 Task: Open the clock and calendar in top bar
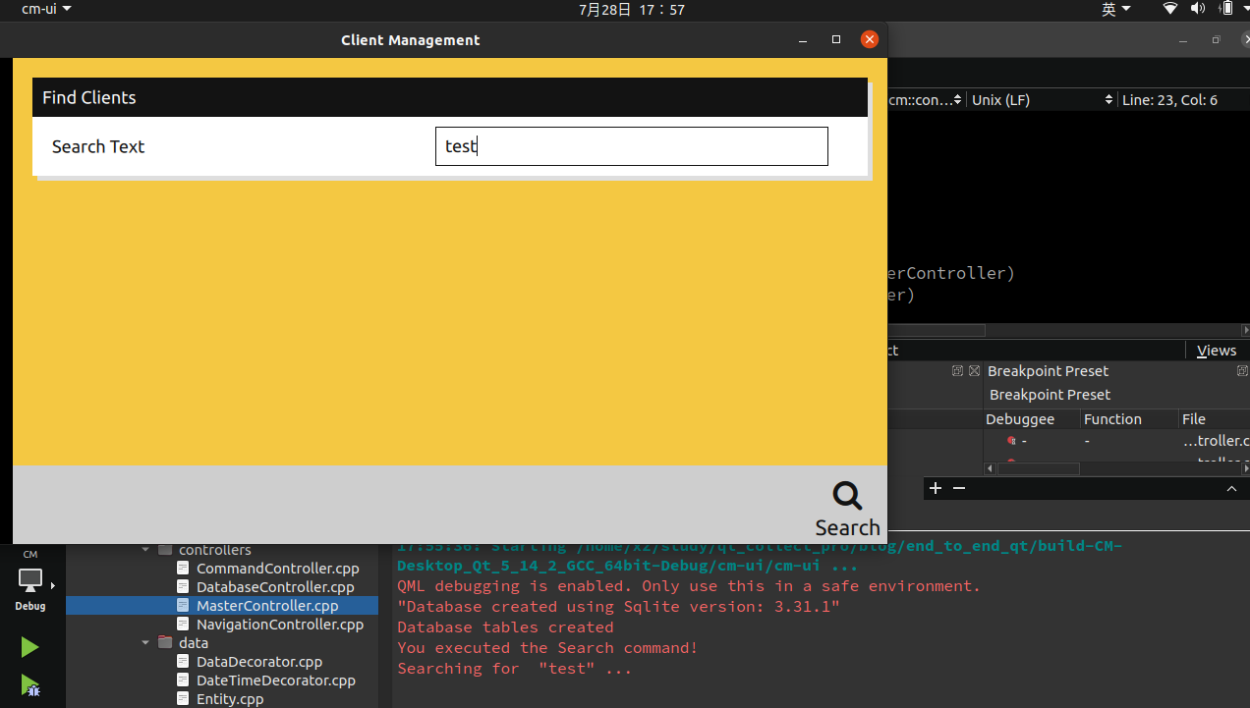click(x=632, y=9)
